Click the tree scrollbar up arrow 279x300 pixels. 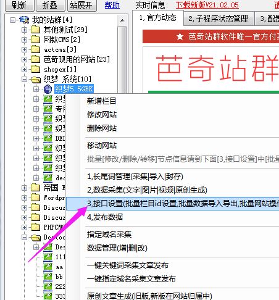pos(122,20)
